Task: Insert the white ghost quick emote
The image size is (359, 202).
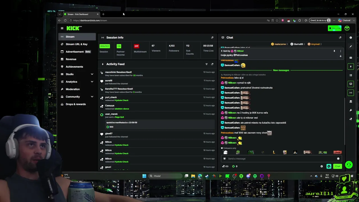Action: [x=225, y=152]
